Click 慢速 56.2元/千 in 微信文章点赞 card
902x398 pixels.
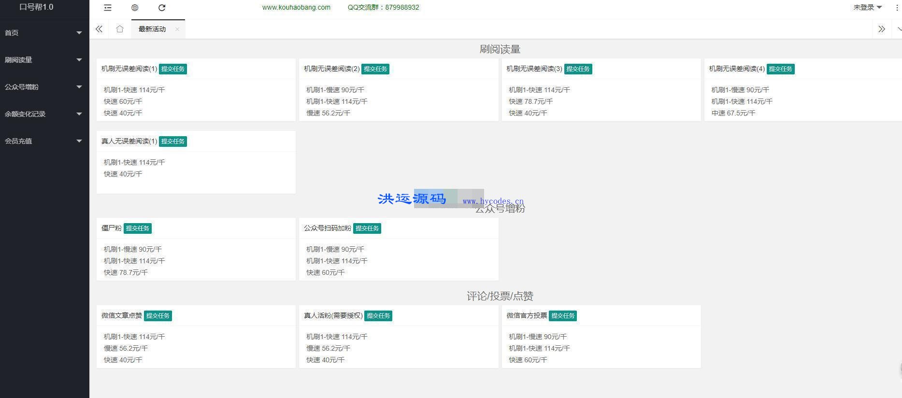[126, 348]
